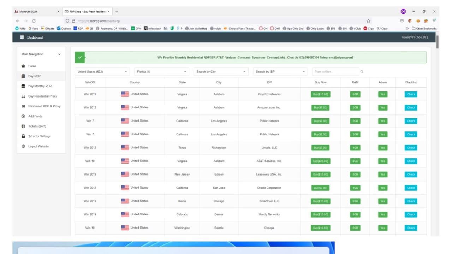This screenshot has width=452, height=254.
Task: Buy the Psychz Networks RDP for $15.00
Action: [x=320, y=94]
